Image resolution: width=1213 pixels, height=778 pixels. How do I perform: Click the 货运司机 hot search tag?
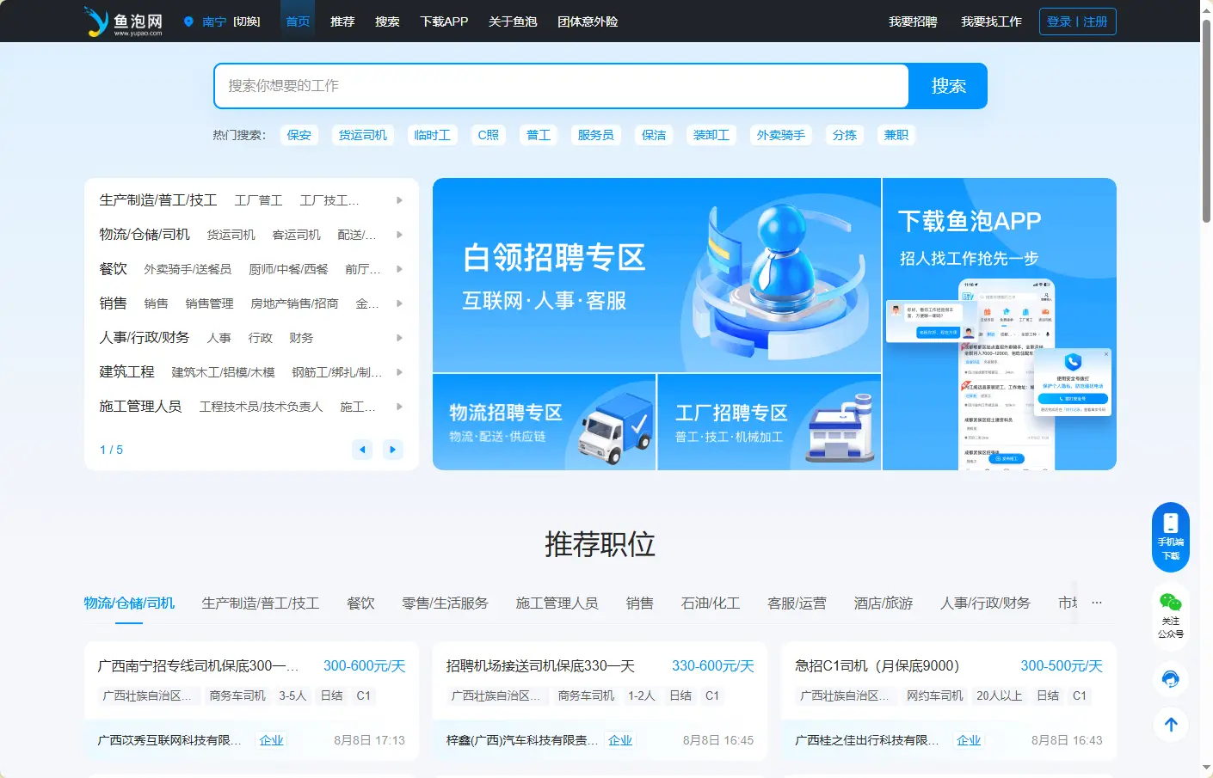[362, 135]
